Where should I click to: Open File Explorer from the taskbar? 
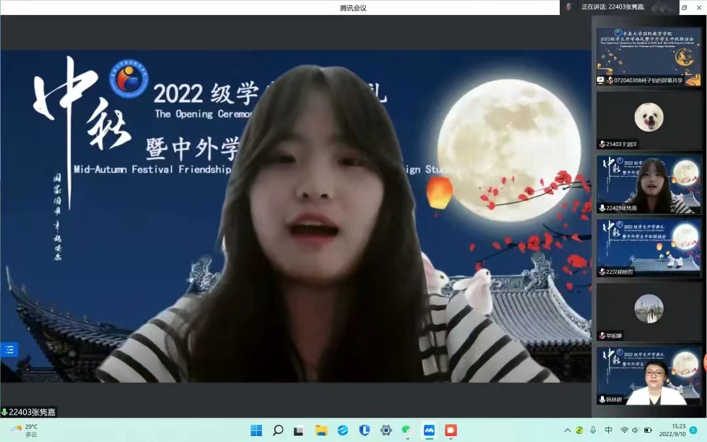[321, 431]
